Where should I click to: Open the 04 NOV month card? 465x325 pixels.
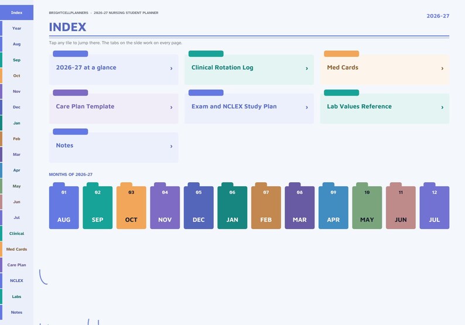(165, 207)
